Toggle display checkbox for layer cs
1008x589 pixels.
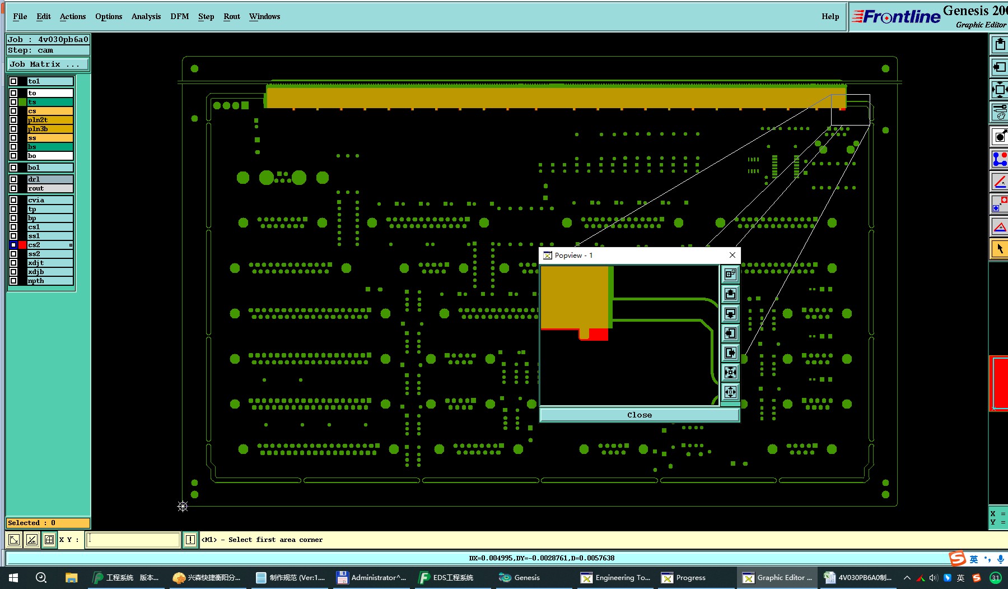[13, 111]
